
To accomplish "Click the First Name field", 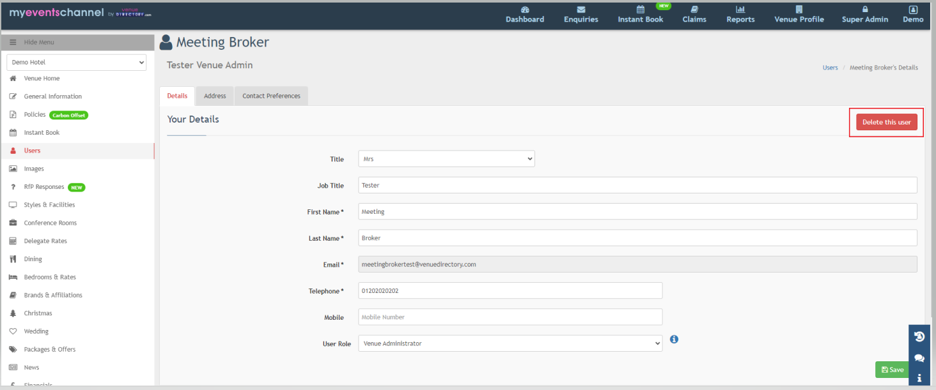I will (x=637, y=211).
